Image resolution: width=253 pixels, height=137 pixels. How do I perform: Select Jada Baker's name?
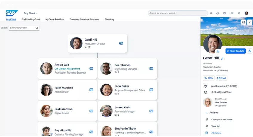[x=122, y=86]
